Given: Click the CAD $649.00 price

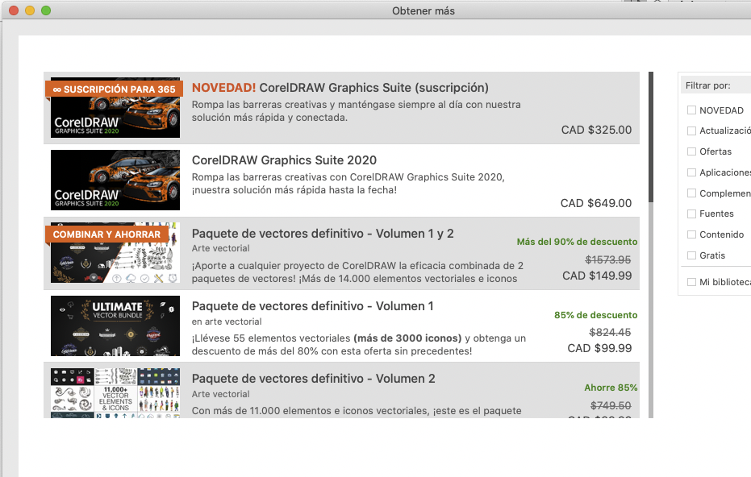Looking at the screenshot, I should coord(596,203).
